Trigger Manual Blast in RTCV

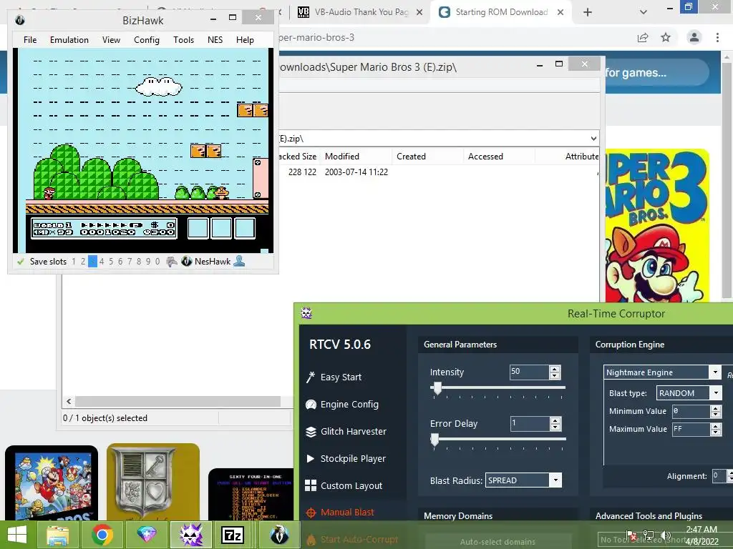point(340,513)
